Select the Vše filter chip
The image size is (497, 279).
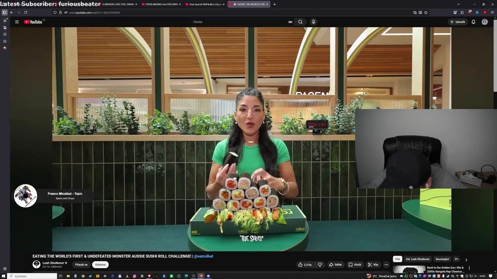point(397,259)
